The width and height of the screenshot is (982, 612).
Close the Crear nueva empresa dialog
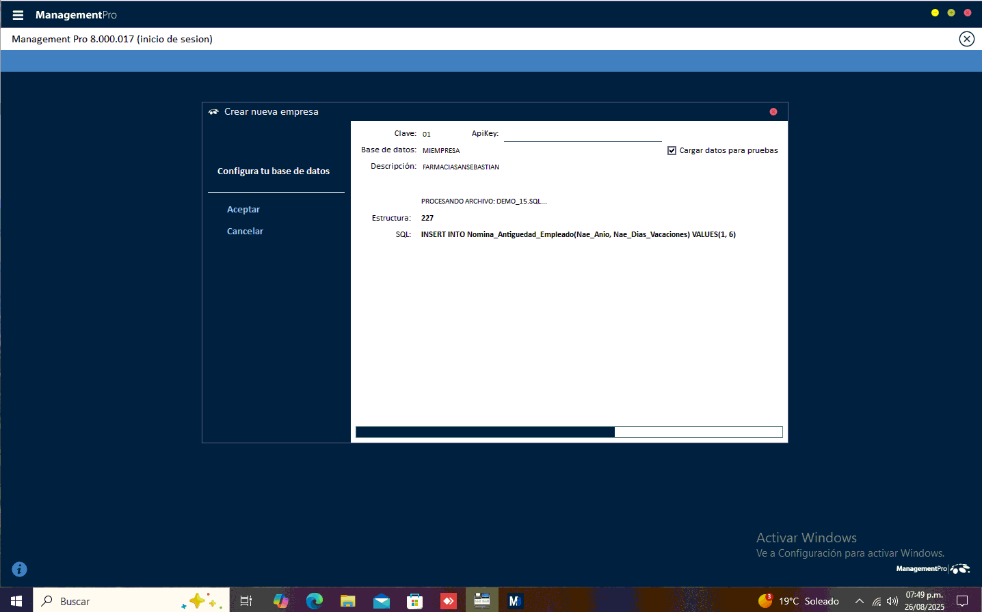773,111
